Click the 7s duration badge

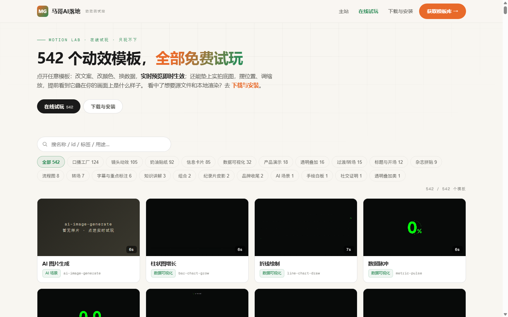coord(349,249)
